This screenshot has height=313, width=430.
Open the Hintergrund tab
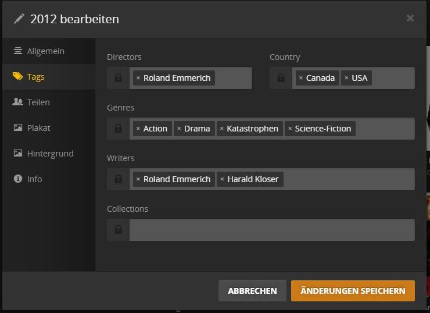(x=49, y=154)
